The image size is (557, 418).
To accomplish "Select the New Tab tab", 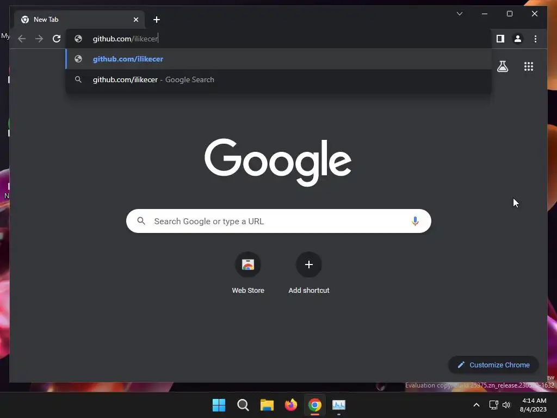I will pos(79,20).
